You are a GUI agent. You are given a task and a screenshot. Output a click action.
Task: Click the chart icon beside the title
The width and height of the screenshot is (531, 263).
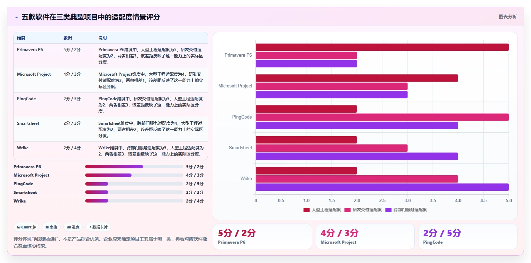[16, 17]
